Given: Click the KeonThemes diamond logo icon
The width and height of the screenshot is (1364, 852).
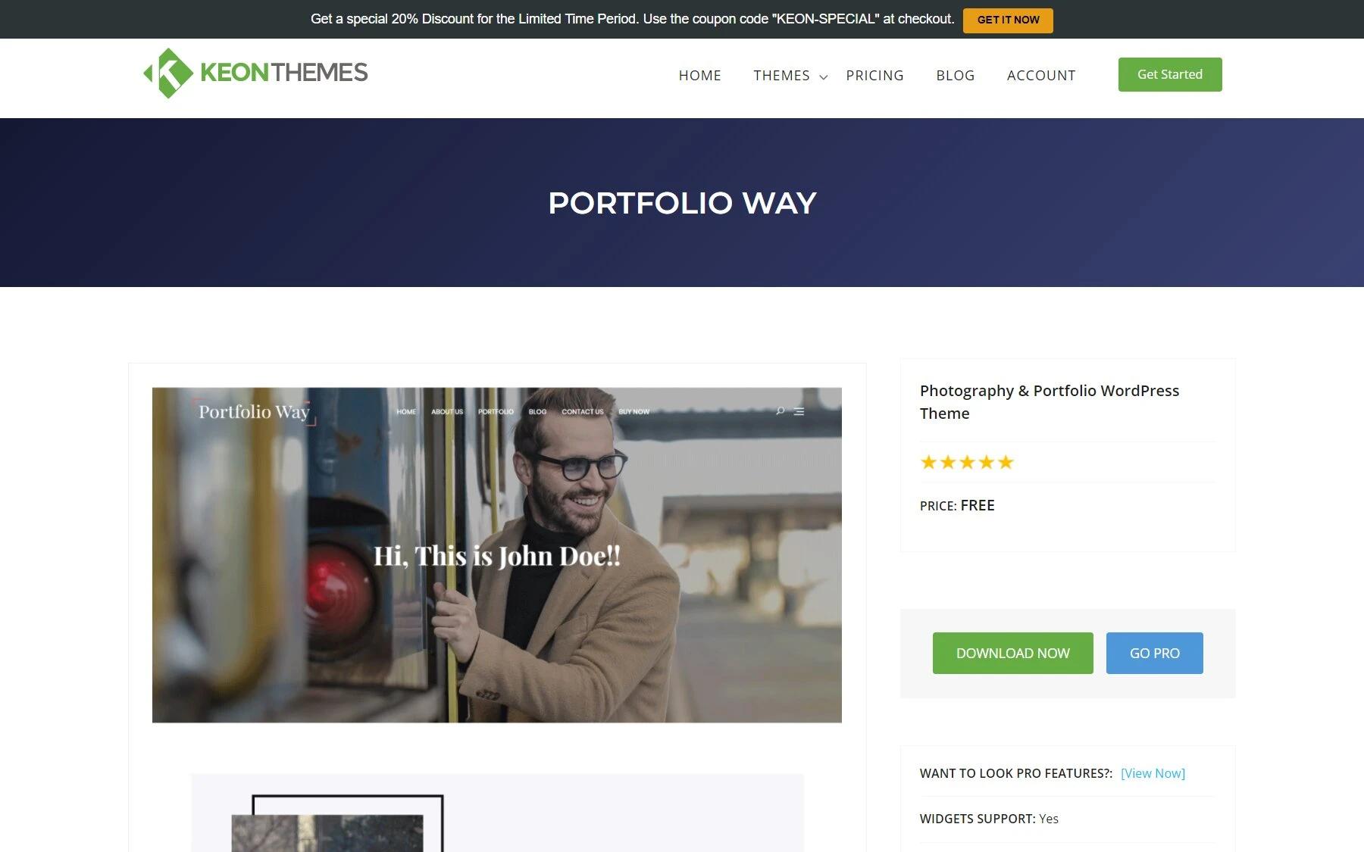Looking at the screenshot, I should [x=168, y=73].
